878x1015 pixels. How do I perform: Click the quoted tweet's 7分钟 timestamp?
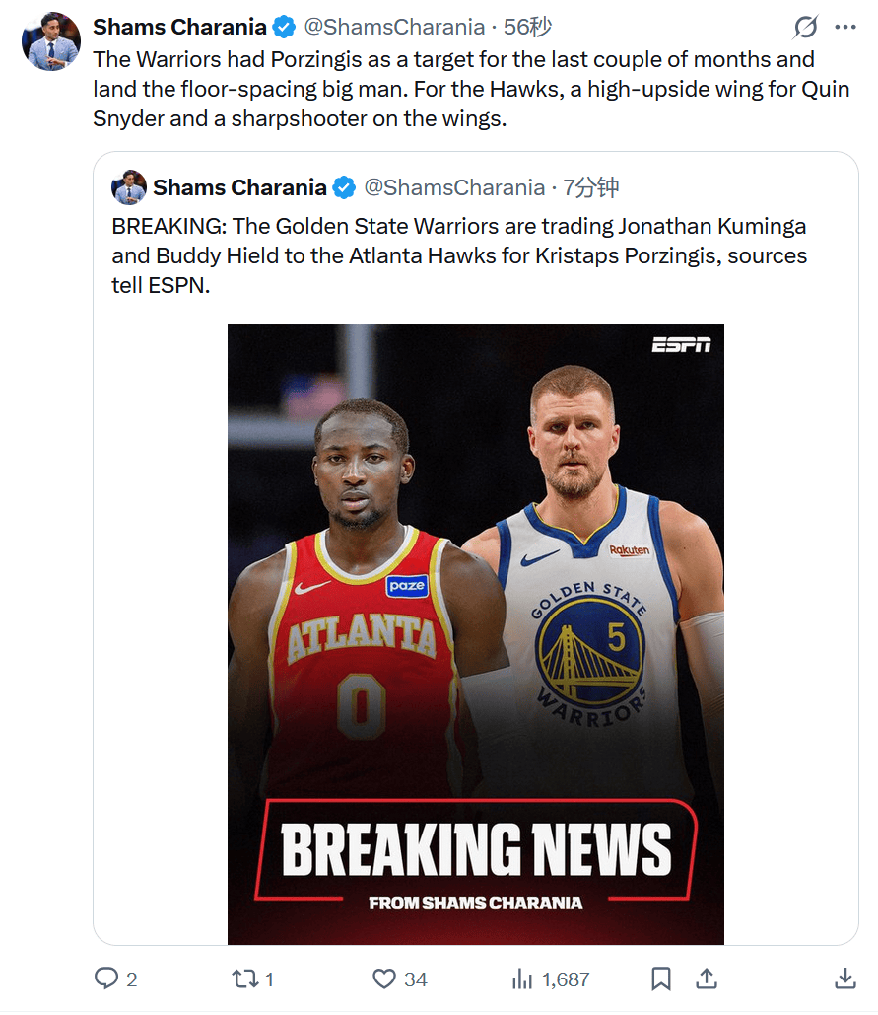click(591, 187)
